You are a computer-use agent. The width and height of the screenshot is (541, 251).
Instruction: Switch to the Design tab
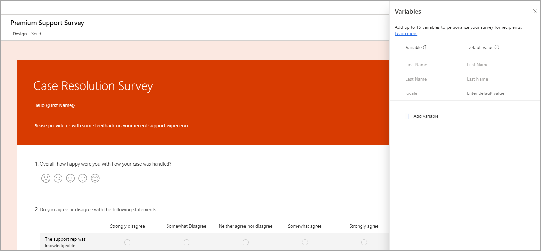[20, 34]
